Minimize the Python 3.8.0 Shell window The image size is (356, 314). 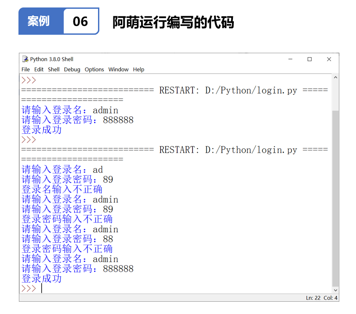290,59
